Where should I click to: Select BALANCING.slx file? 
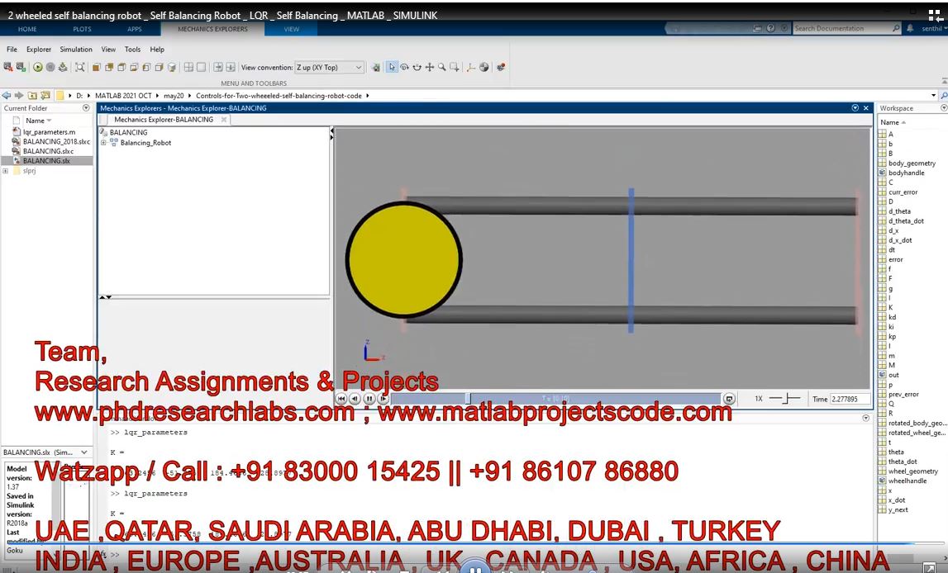click(x=46, y=161)
